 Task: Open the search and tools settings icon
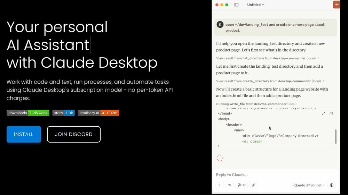(x=230, y=185)
